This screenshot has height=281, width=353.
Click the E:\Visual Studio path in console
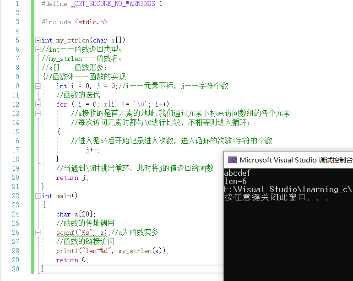[288, 189]
